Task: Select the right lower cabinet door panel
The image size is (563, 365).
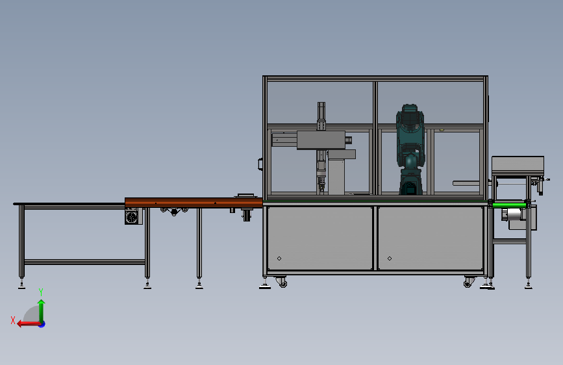Action: click(431, 238)
